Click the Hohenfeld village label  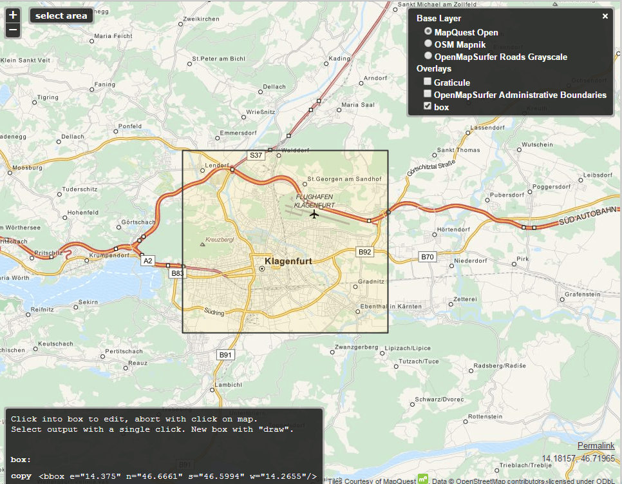(82, 213)
